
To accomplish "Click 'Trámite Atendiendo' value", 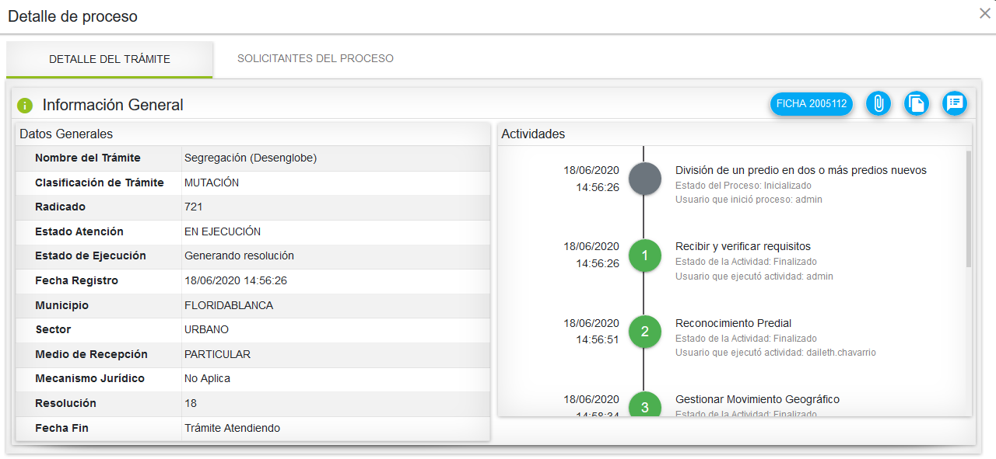I will point(232,428).
